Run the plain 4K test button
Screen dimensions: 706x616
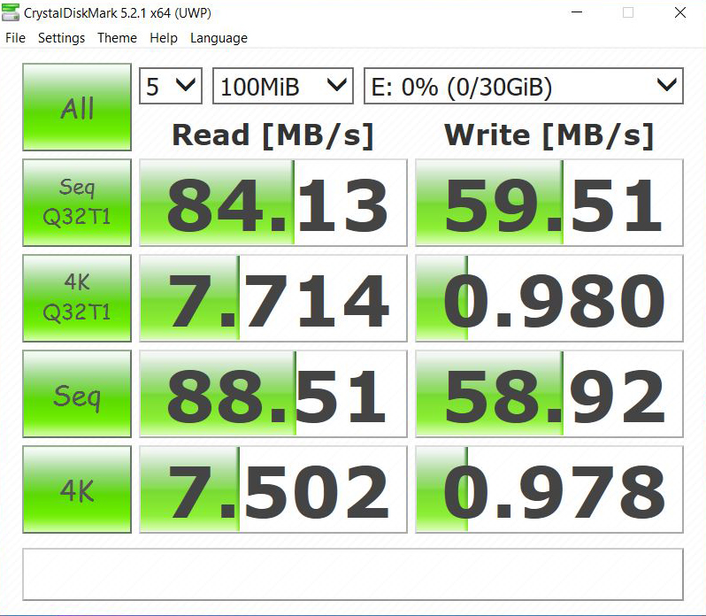pyautogui.click(x=77, y=489)
